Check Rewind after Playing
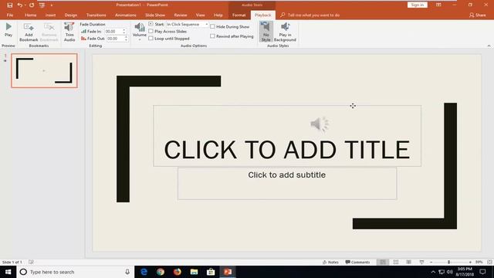494x278 pixels. [x=213, y=36]
